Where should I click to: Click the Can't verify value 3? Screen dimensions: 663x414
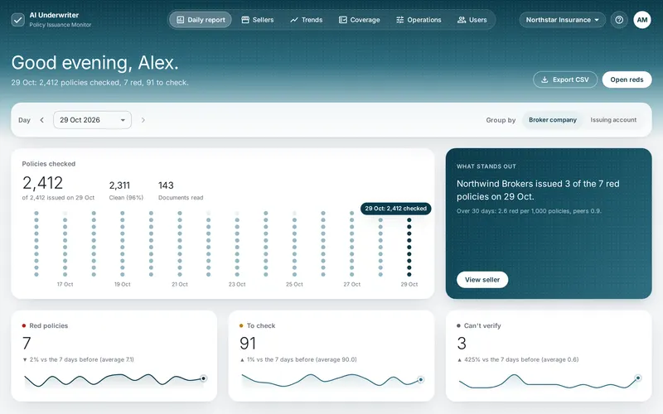(x=462, y=344)
